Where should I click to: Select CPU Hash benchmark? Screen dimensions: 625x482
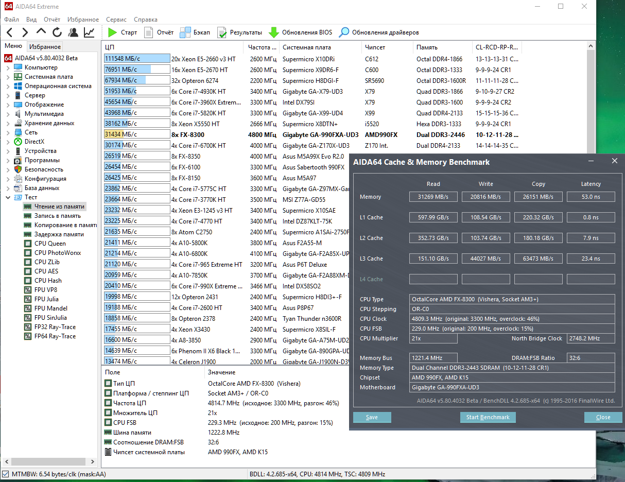click(48, 281)
